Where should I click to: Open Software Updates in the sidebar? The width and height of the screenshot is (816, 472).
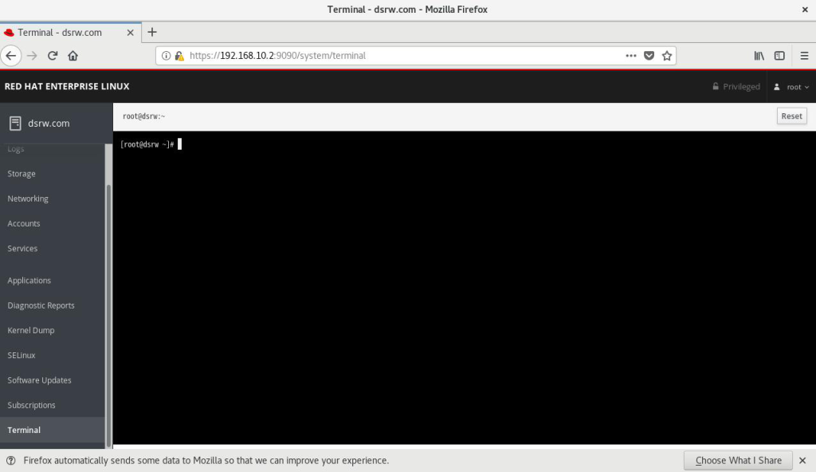[x=52, y=380]
